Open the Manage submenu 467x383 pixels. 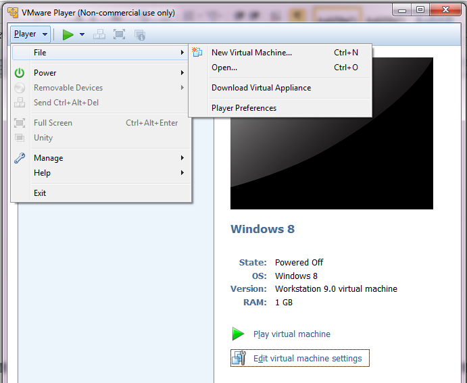pos(101,158)
